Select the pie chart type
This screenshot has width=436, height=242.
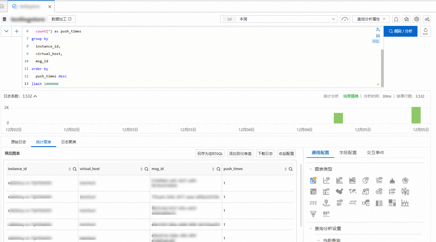pyautogui.click(x=366, y=180)
